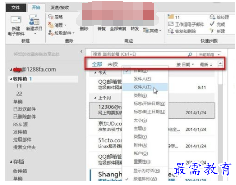The image size is (236, 185).
Task: Open Deleted Items (已删除邮件) folder
Action: coord(25,117)
